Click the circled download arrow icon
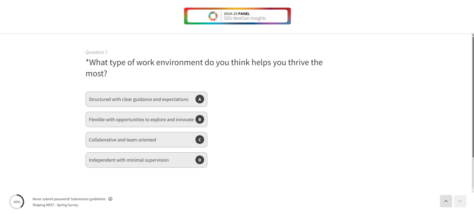This screenshot has height=214, width=474. [x=110, y=199]
